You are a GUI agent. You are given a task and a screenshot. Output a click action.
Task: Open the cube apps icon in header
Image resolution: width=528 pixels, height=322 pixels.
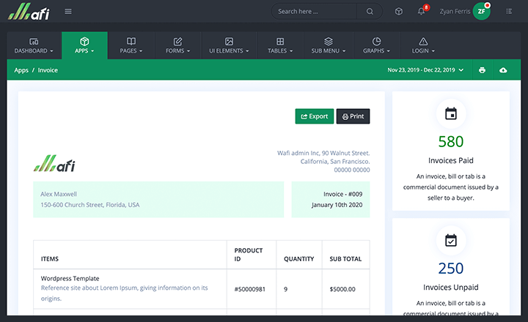click(398, 11)
